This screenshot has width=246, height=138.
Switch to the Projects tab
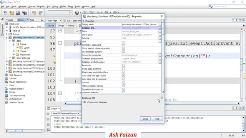point(9,20)
